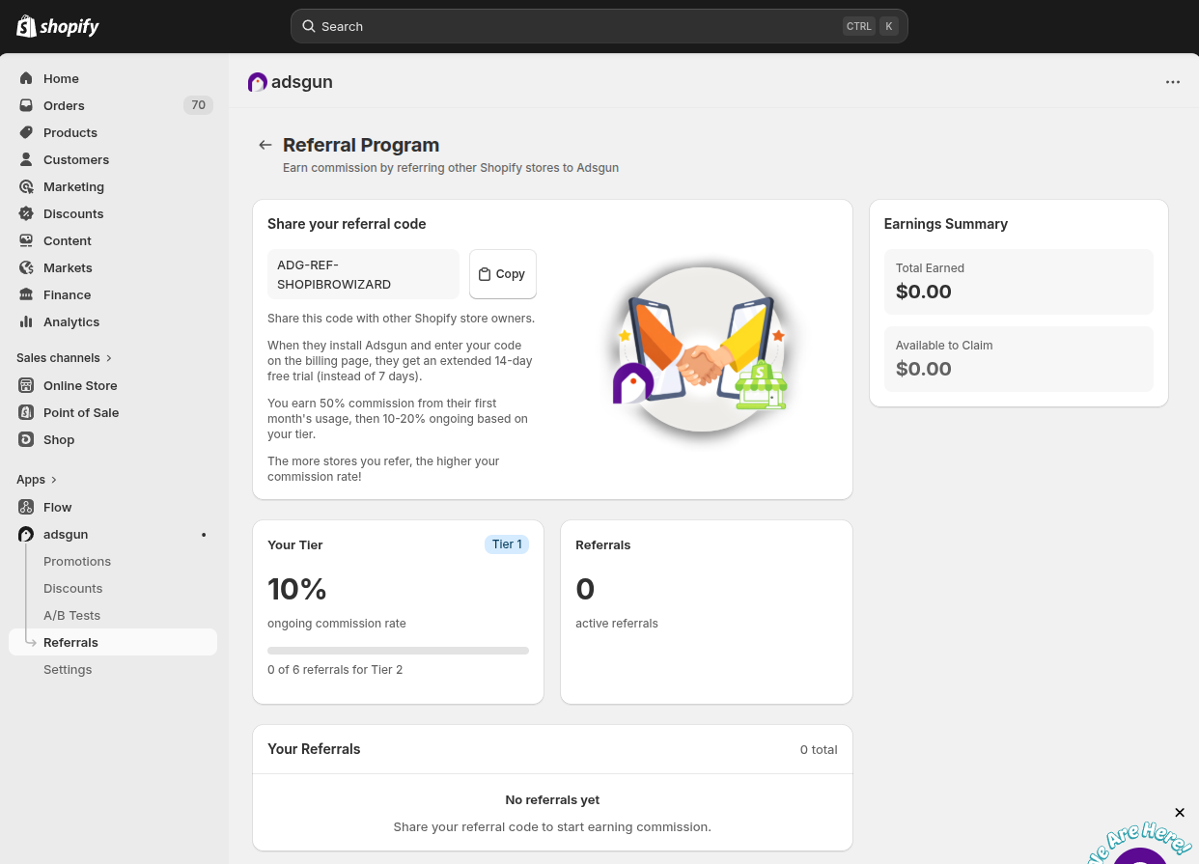
Task: Expand the Apps section chevron
Action: (53, 480)
